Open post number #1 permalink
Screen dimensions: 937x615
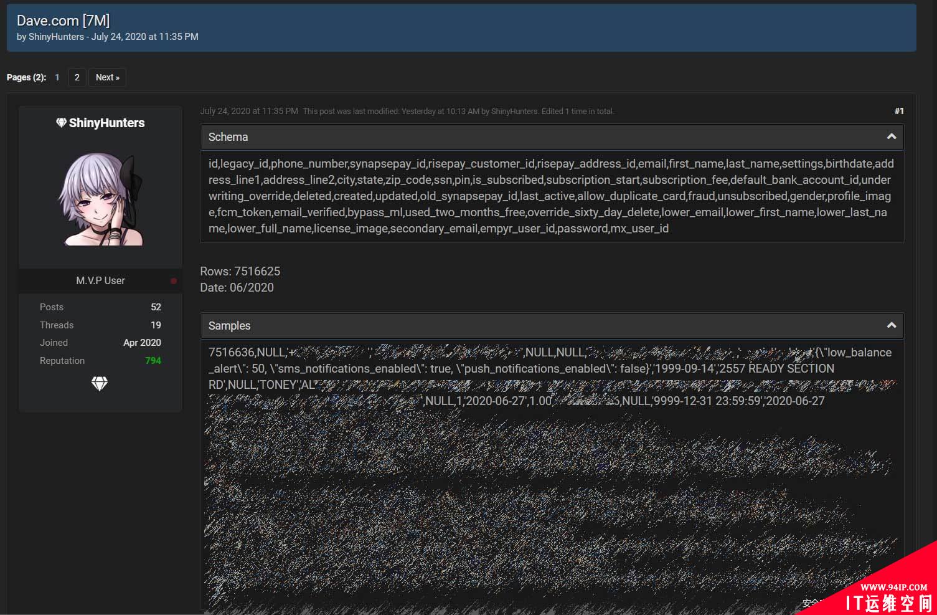(x=899, y=111)
